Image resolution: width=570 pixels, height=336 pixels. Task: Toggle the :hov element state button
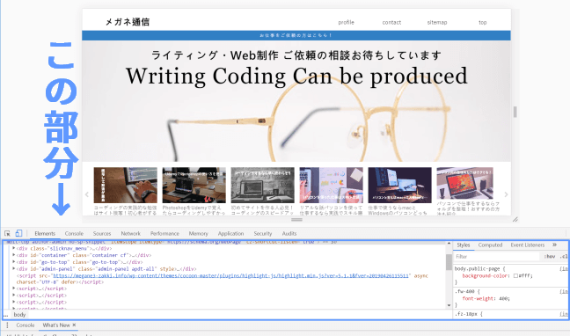click(x=550, y=257)
